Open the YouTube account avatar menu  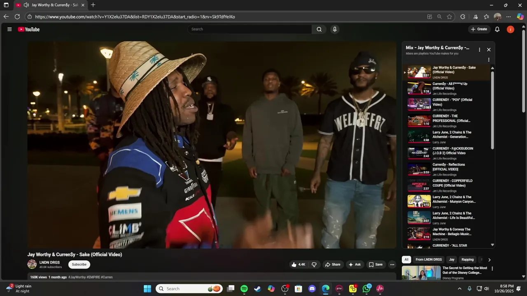coord(511,29)
